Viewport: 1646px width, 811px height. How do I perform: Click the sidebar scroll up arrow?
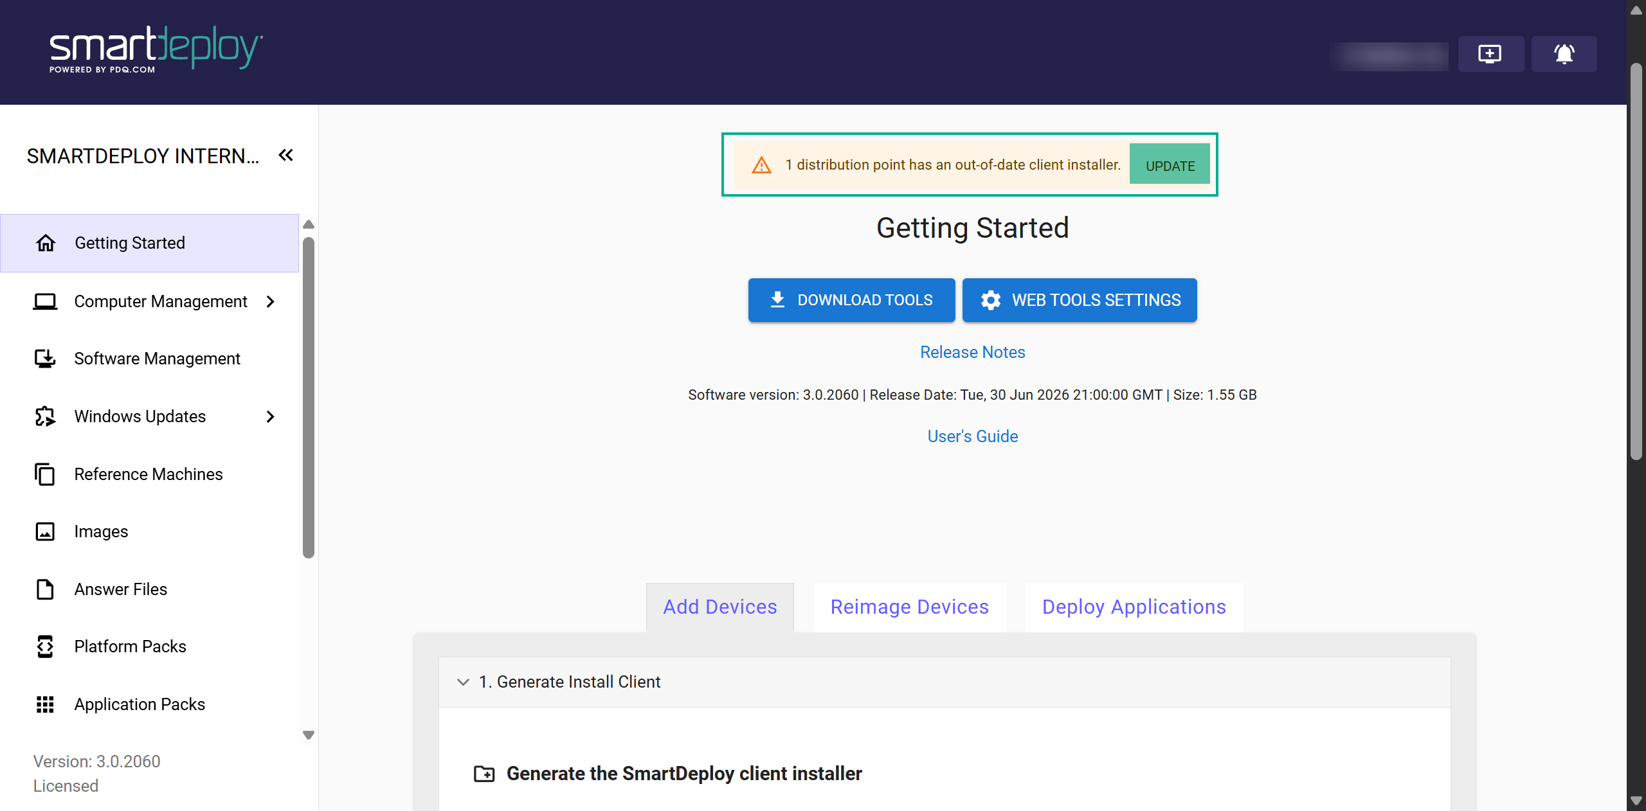309,224
